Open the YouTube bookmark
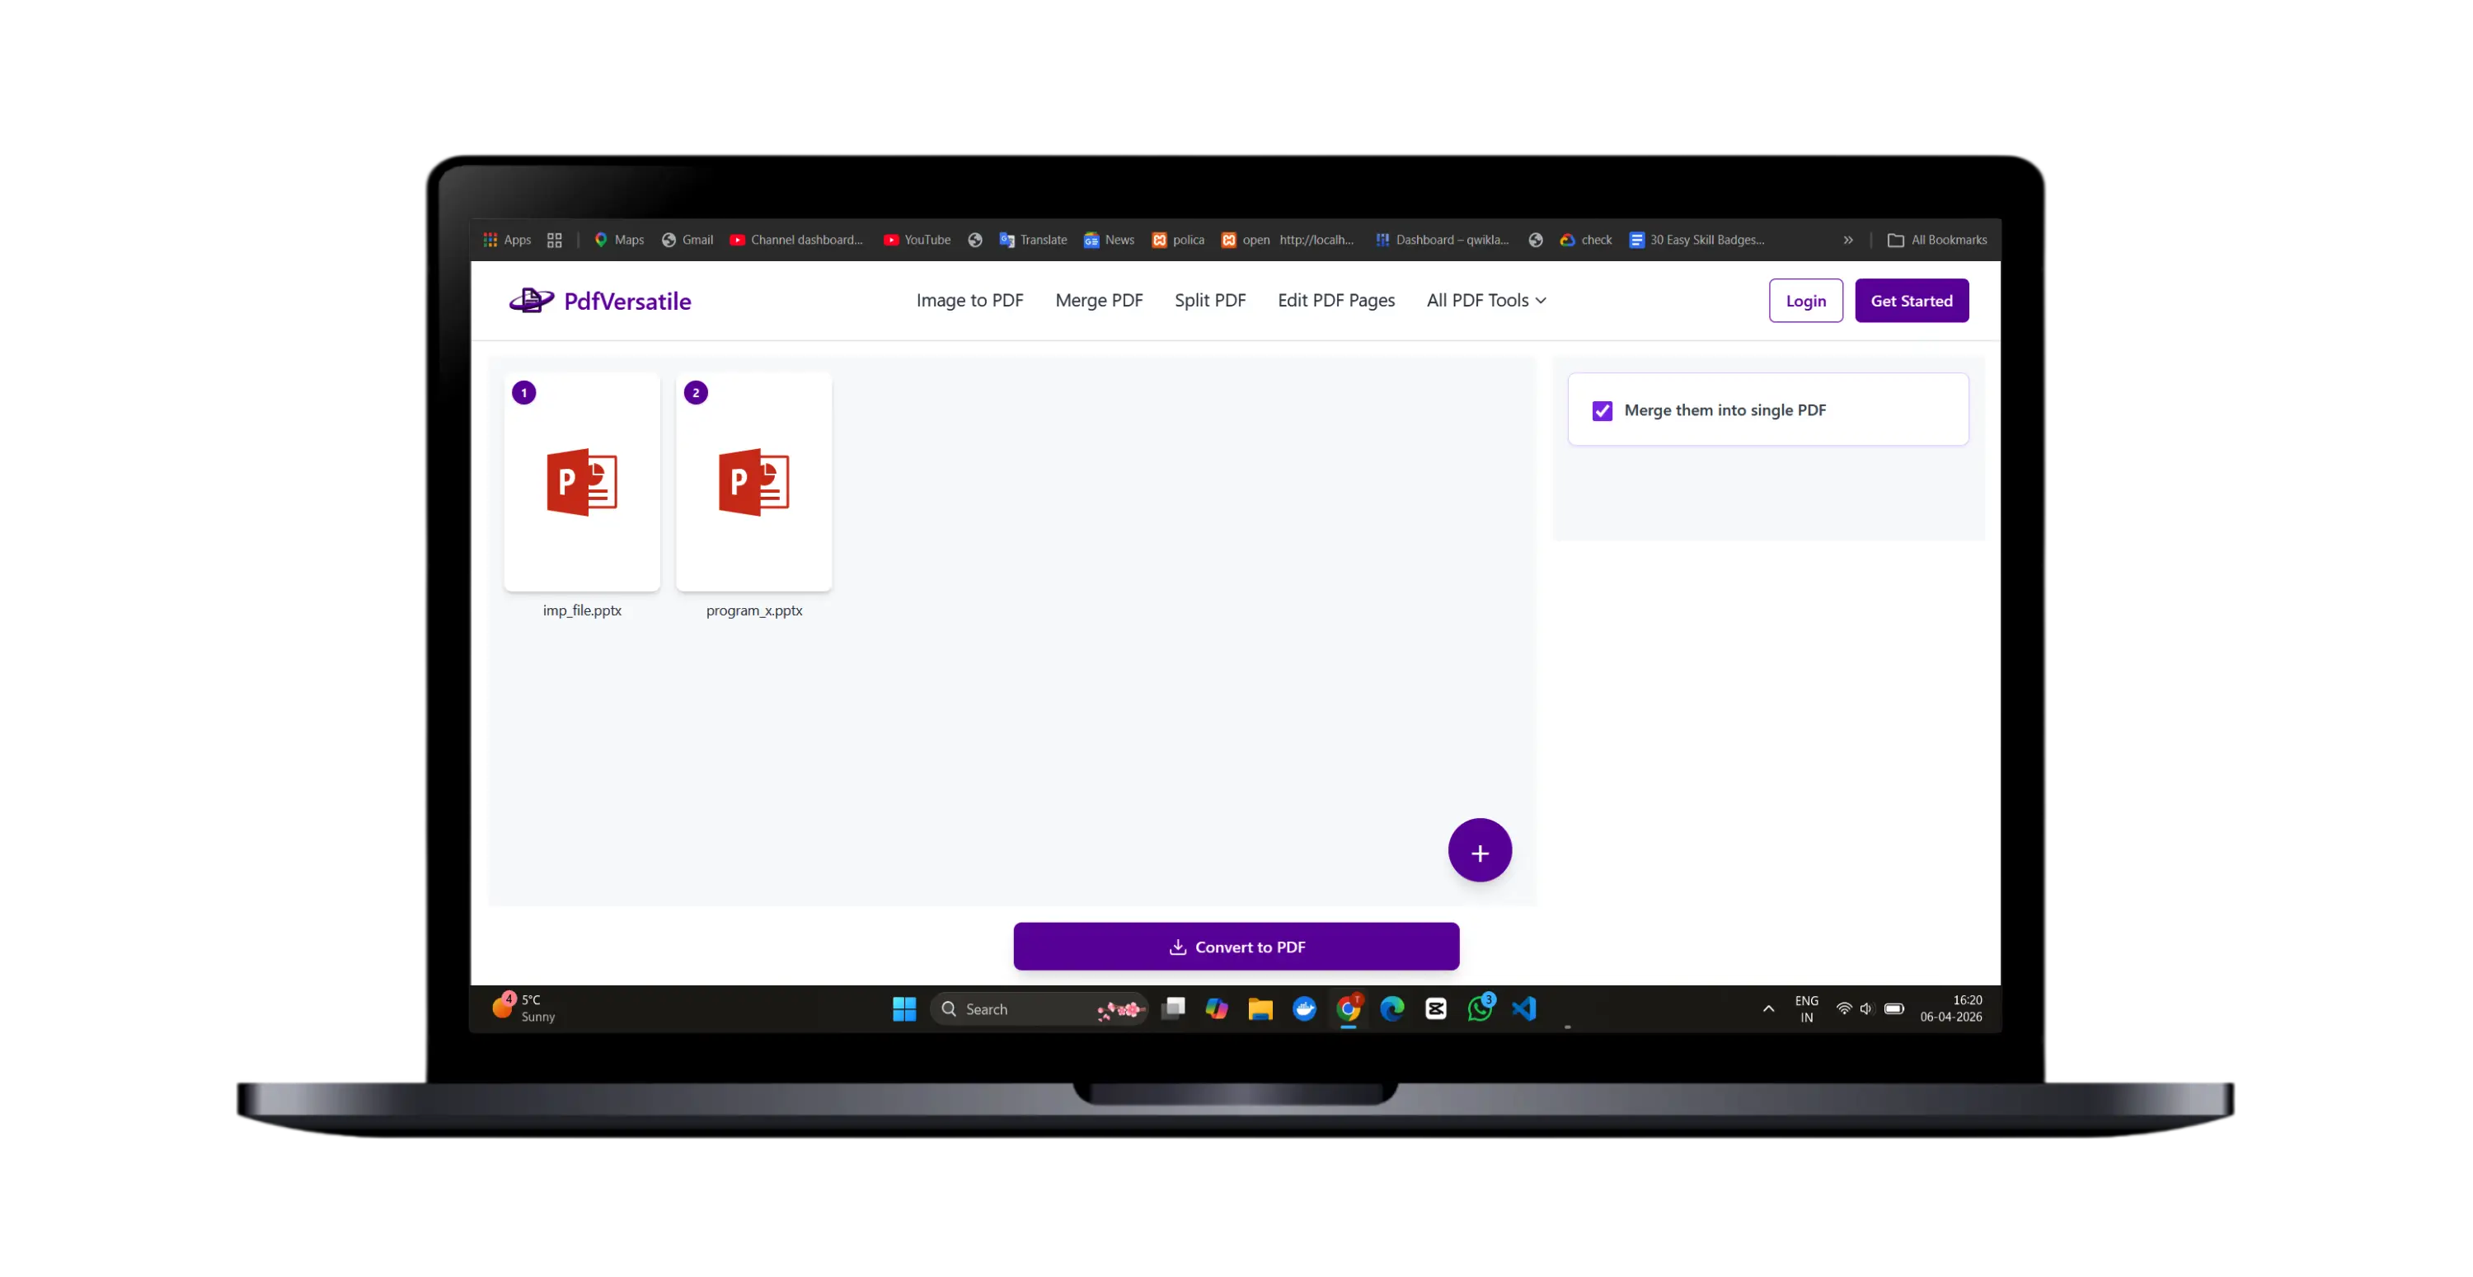 pyautogui.click(x=916, y=240)
